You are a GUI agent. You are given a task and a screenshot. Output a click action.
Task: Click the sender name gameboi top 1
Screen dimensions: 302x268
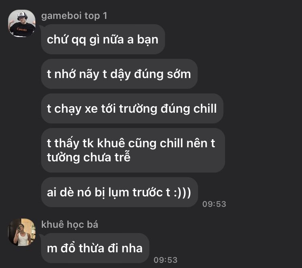pyautogui.click(x=74, y=16)
